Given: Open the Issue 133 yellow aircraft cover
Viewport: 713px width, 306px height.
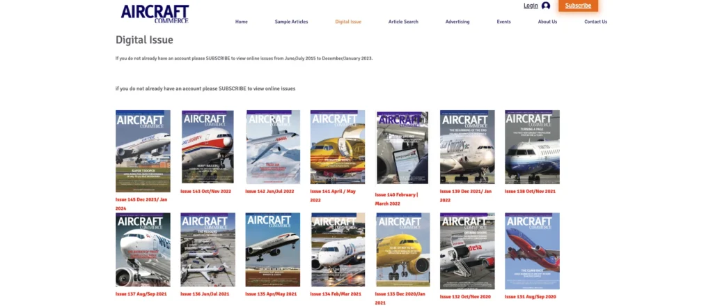Looking at the screenshot, I should tap(403, 250).
